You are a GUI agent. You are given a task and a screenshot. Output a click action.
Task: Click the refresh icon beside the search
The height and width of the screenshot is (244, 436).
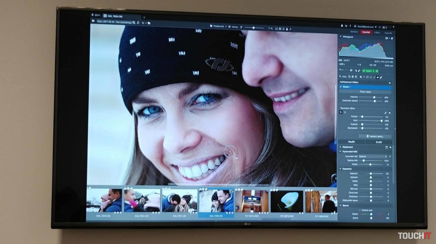click(x=138, y=22)
